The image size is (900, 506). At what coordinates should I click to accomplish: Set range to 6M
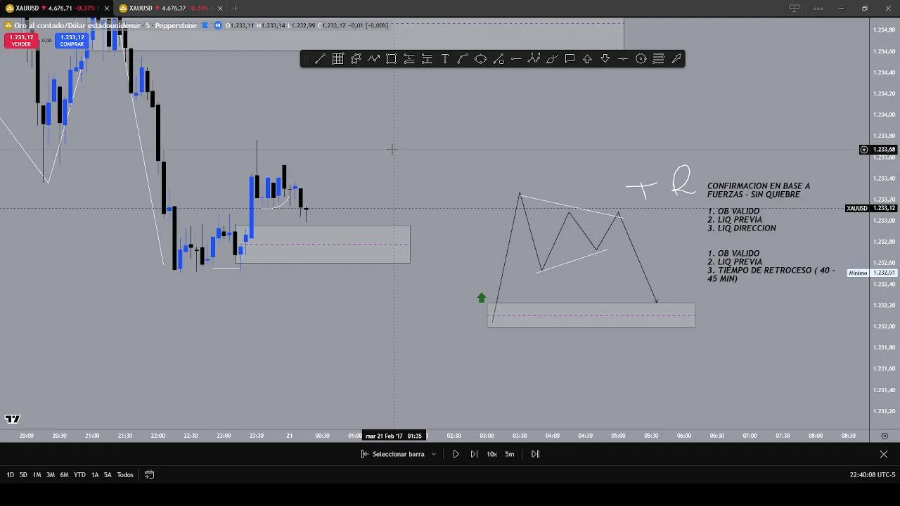point(64,475)
